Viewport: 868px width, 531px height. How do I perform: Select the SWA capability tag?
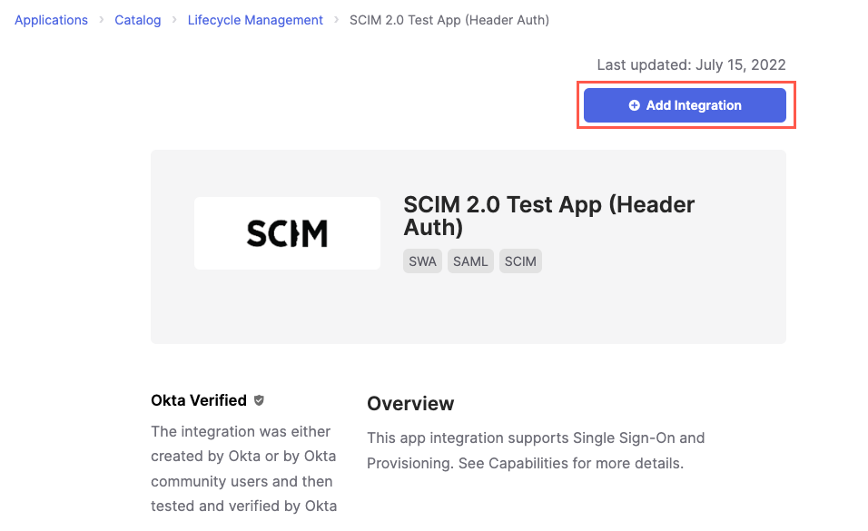(422, 261)
